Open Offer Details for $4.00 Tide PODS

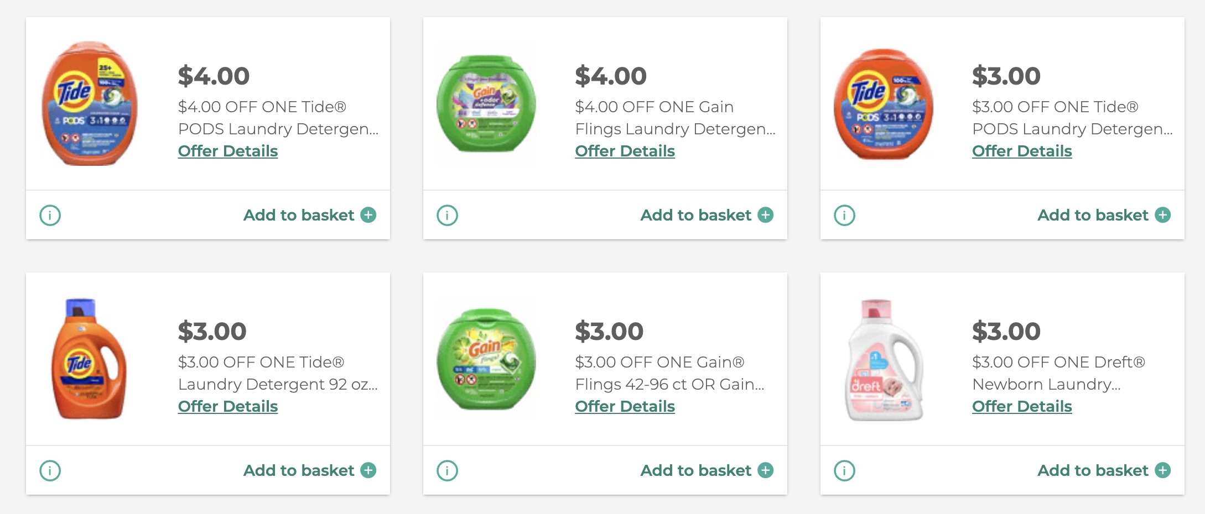point(228,151)
